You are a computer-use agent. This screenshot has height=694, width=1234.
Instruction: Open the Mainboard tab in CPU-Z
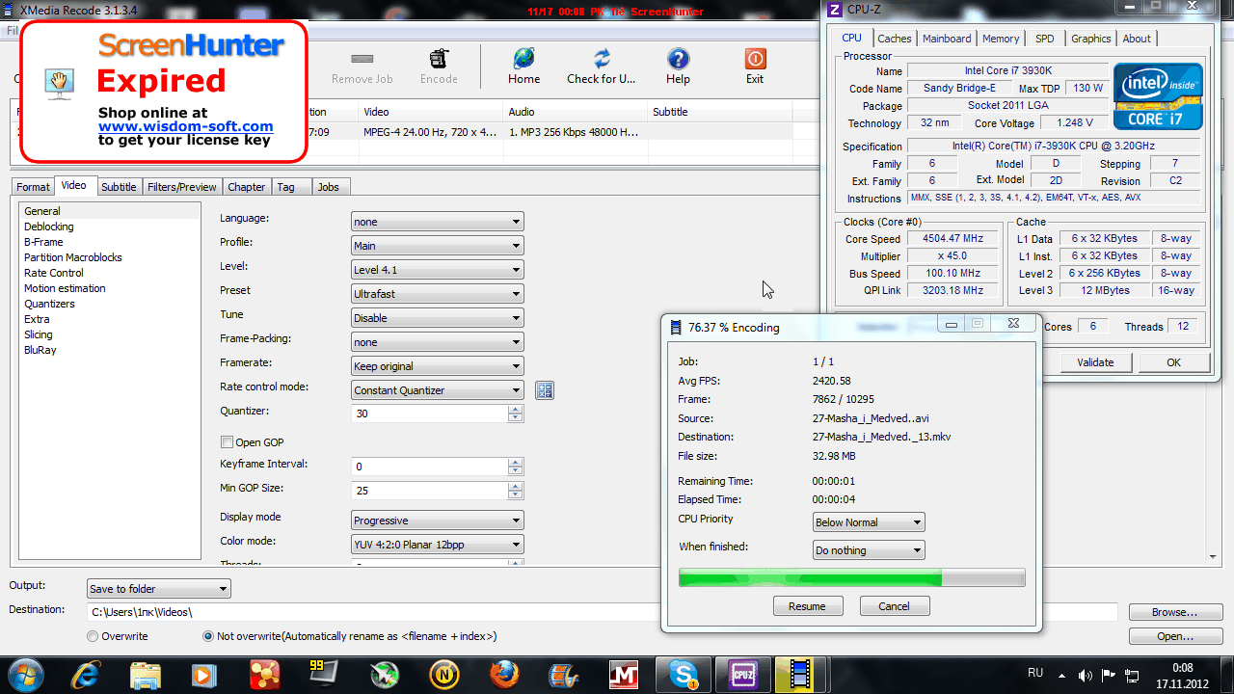coord(947,39)
